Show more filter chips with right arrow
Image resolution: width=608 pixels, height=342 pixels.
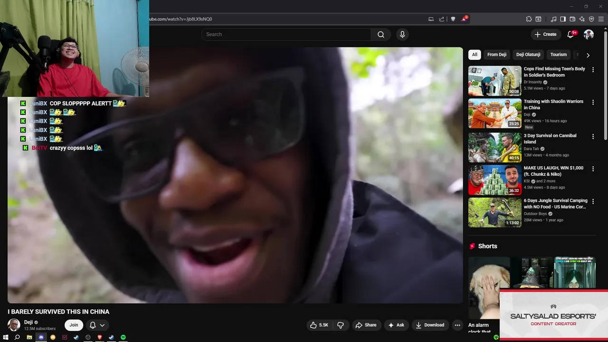588,55
